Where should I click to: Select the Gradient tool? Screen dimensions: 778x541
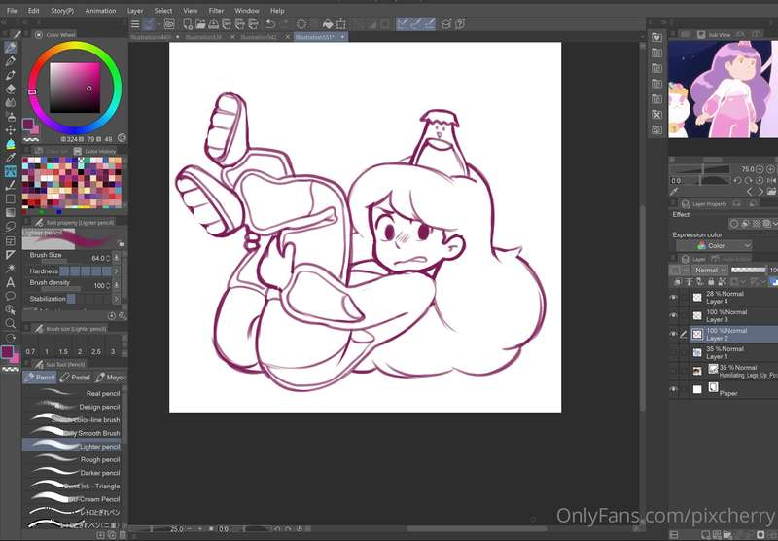click(10, 213)
